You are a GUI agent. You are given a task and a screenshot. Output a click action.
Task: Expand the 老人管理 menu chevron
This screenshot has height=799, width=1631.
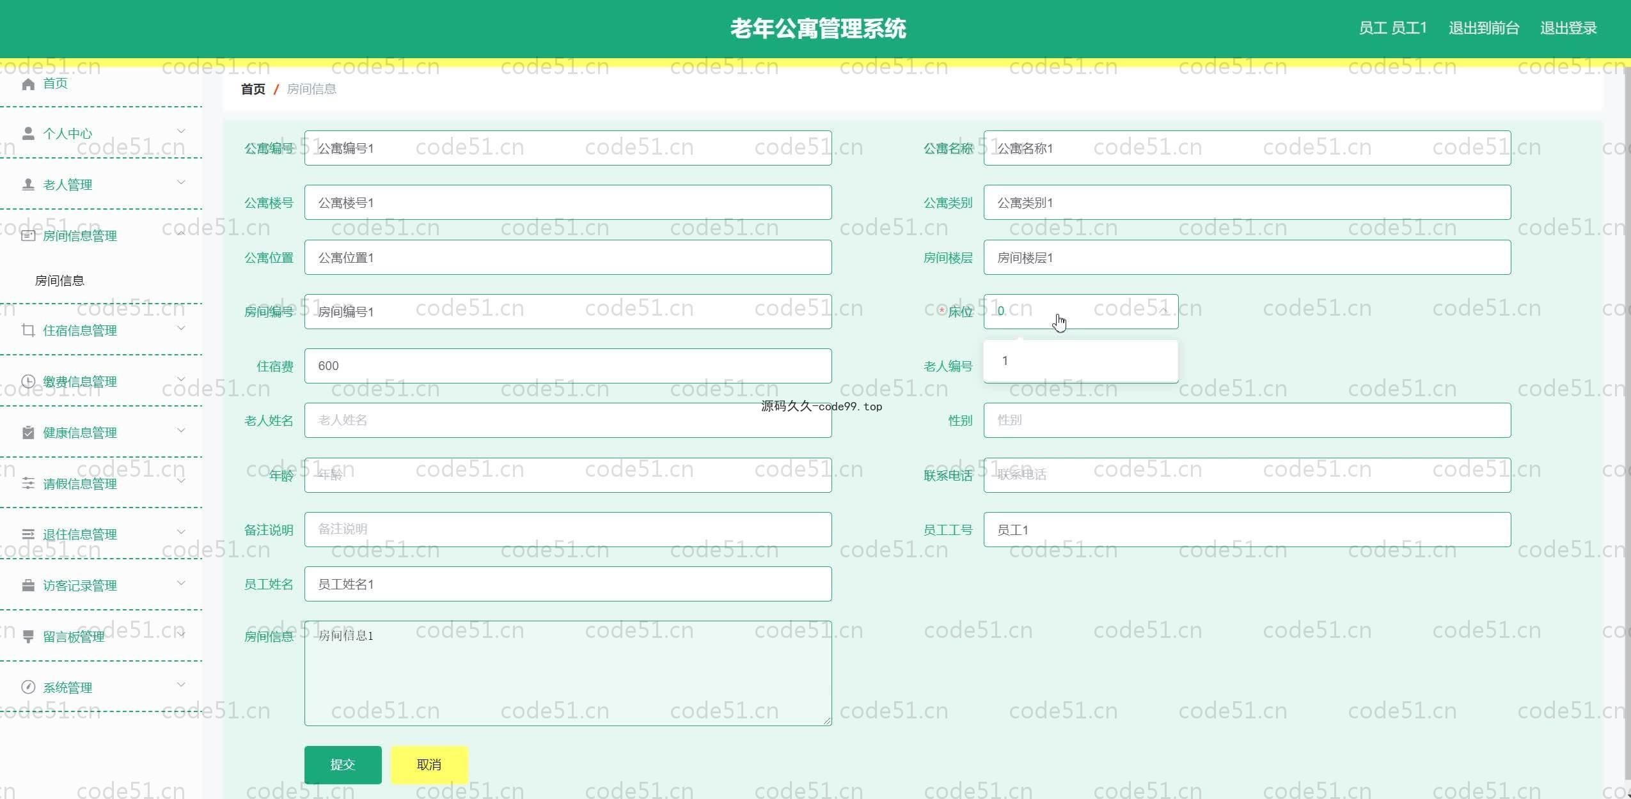pos(181,183)
